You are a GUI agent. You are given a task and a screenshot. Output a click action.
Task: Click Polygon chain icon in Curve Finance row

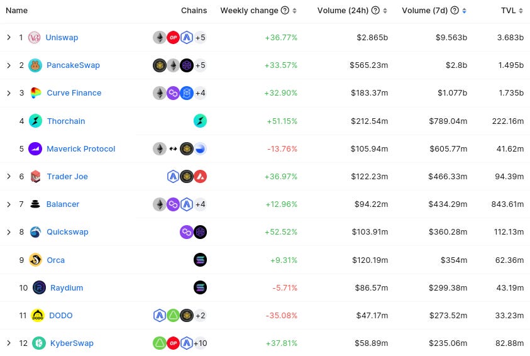(173, 93)
